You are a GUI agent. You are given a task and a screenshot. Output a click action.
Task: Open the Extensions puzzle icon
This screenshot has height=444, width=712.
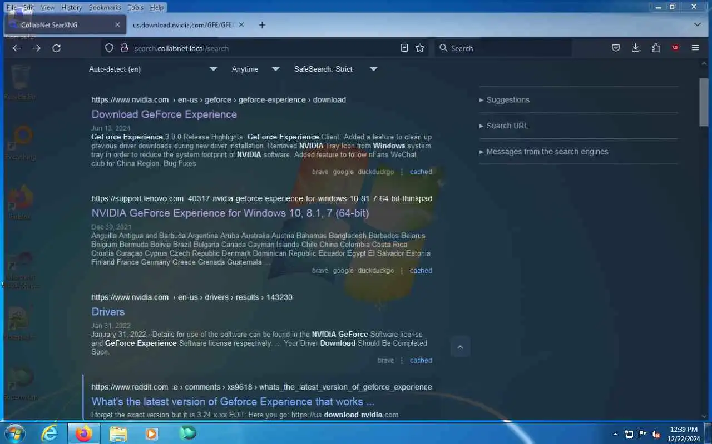coord(656,48)
